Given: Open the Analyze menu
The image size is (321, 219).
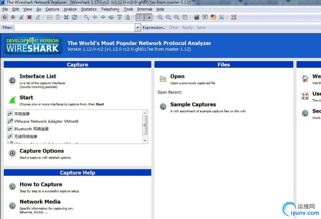Looking at the screenshot, I should click(x=70, y=9).
